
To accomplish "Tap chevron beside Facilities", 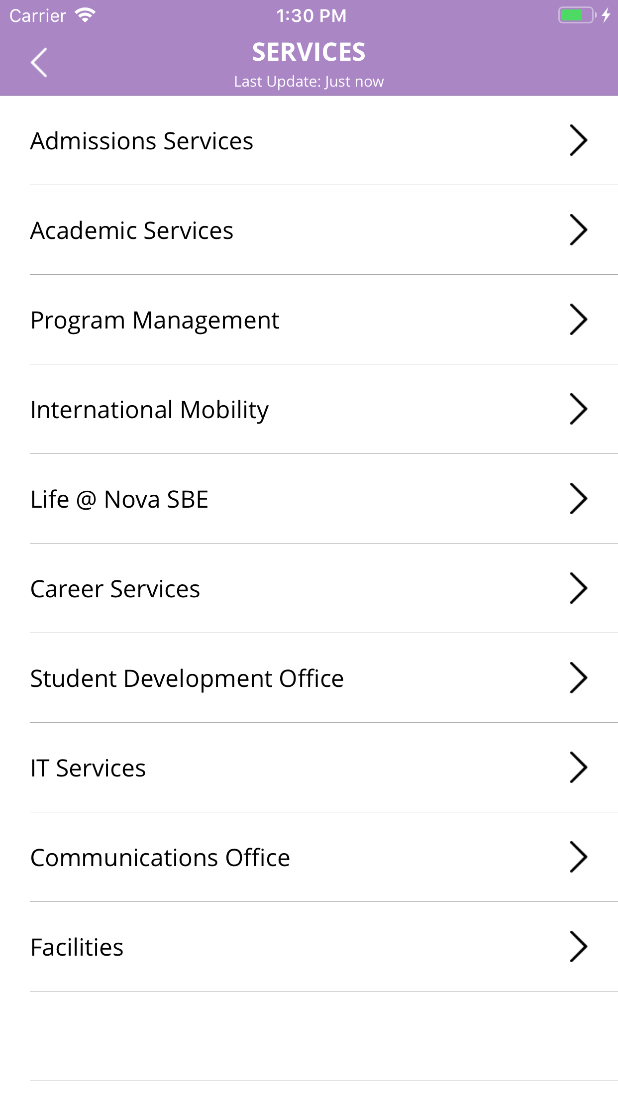I will (x=578, y=947).
